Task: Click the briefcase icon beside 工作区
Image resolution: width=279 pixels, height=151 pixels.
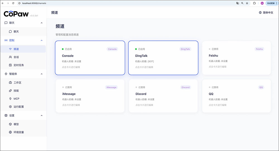Action: (10, 83)
